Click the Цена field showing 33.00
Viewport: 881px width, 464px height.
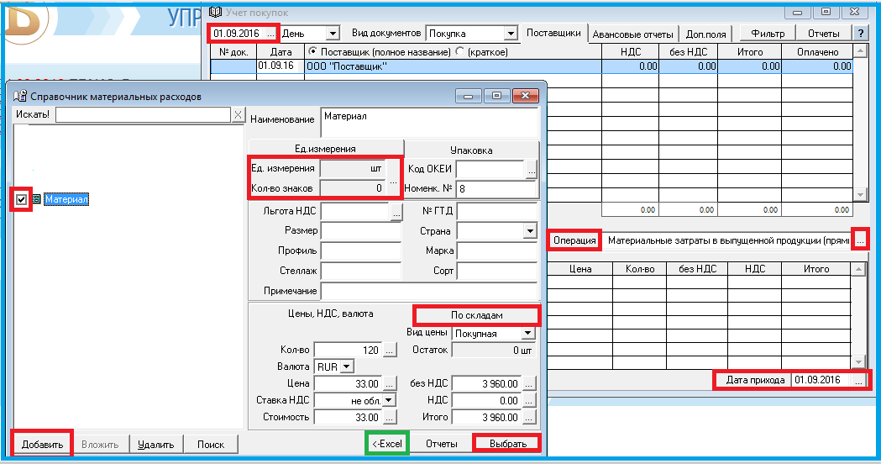tap(348, 383)
